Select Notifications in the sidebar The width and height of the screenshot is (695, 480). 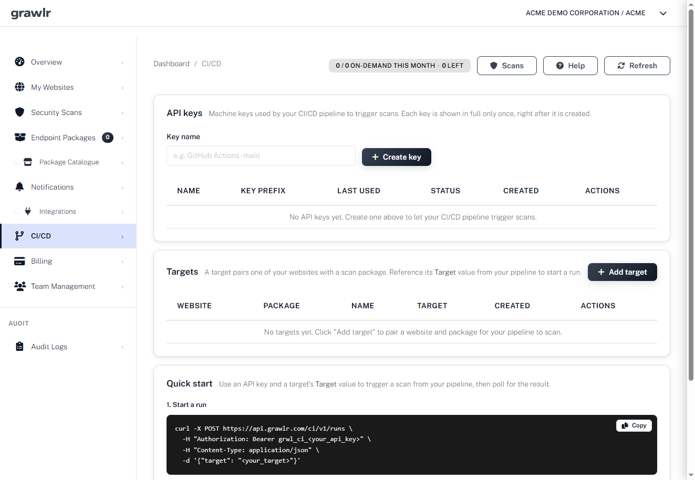tap(68, 187)
